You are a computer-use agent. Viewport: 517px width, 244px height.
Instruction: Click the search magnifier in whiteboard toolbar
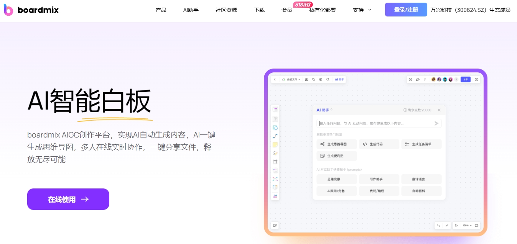(328, 80)
